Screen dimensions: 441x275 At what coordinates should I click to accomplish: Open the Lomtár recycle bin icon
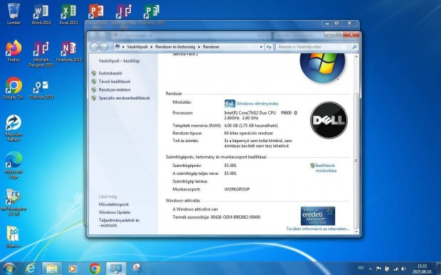[x=14, y=14]
